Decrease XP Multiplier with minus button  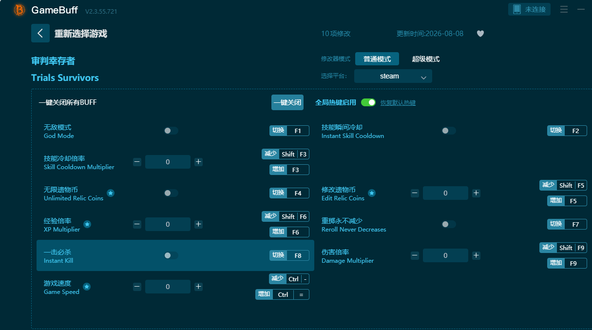[137, 224]
